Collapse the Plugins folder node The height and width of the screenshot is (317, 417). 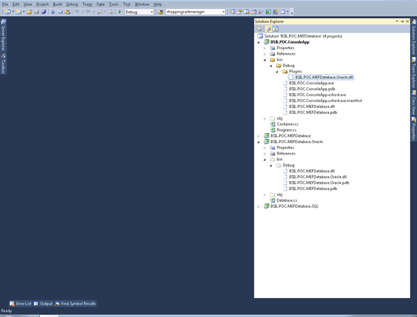pos(277,72)
